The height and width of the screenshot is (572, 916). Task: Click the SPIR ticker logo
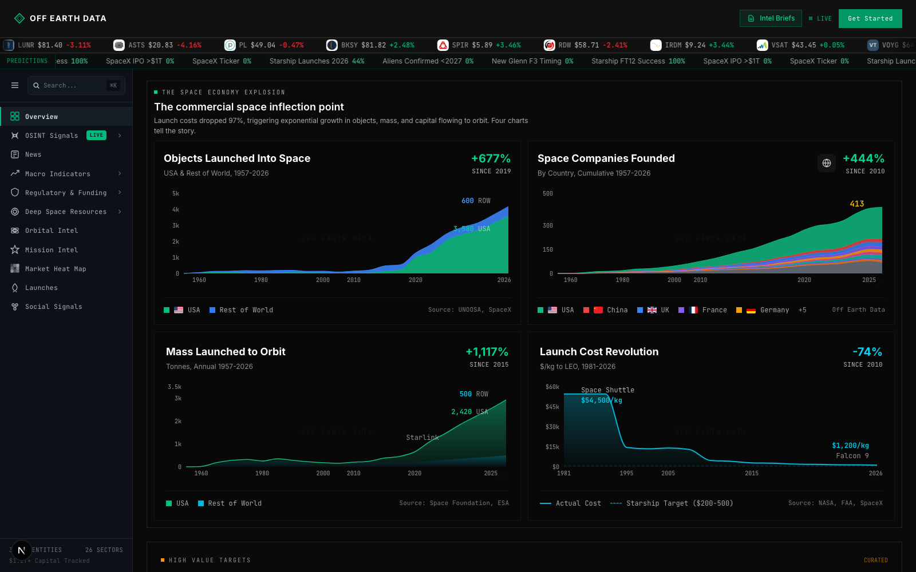[x=443, y=45]
